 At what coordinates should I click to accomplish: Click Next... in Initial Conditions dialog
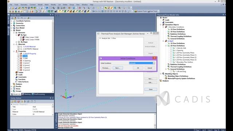[118, 68]
